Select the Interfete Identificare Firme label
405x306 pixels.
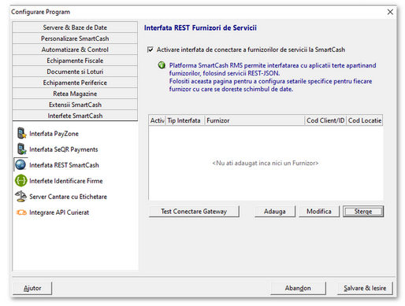click(66, 181)
